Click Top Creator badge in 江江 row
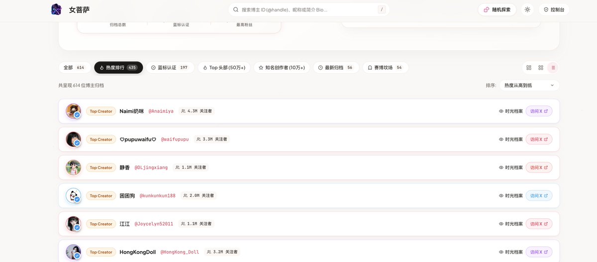 [x=101, y=224]
